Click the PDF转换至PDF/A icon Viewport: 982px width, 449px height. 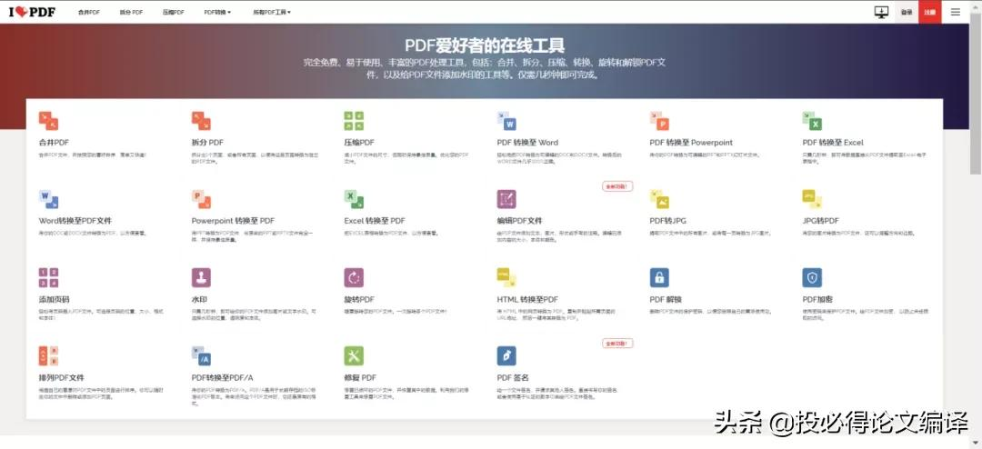coord(201,355)
